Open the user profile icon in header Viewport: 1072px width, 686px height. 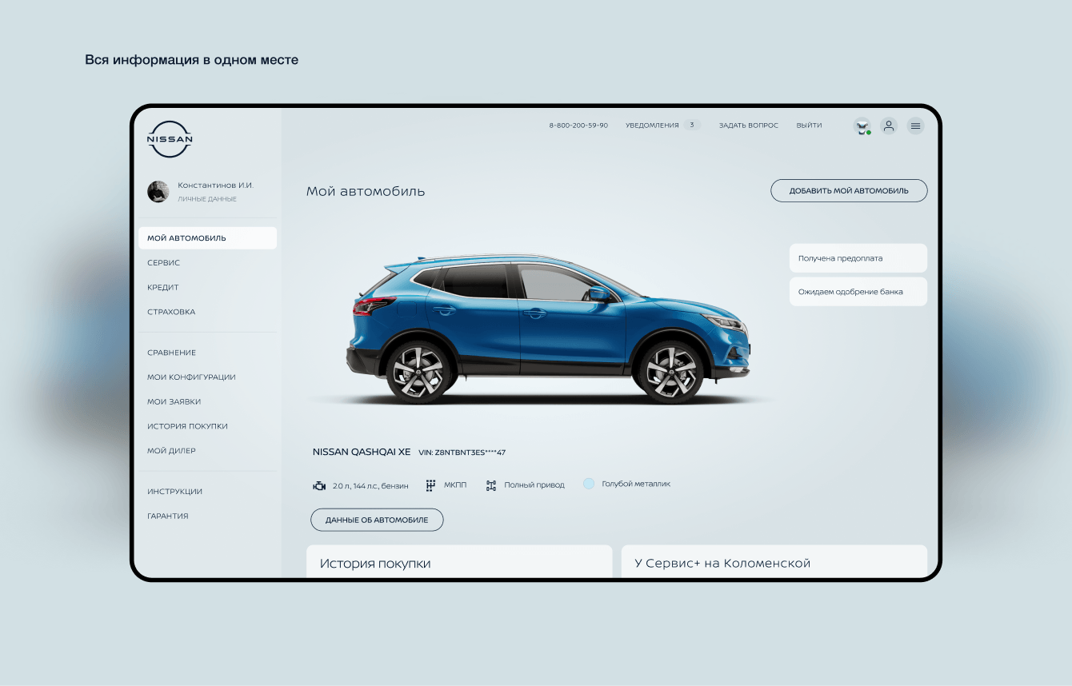(x=889, y=126)
